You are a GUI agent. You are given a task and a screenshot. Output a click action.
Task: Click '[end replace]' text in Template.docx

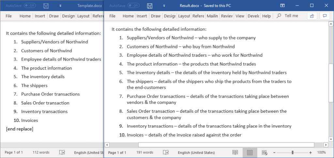click(20, 129)
